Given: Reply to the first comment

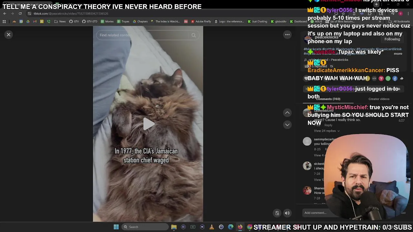Looking at the screenshot, I should (328, 125).
